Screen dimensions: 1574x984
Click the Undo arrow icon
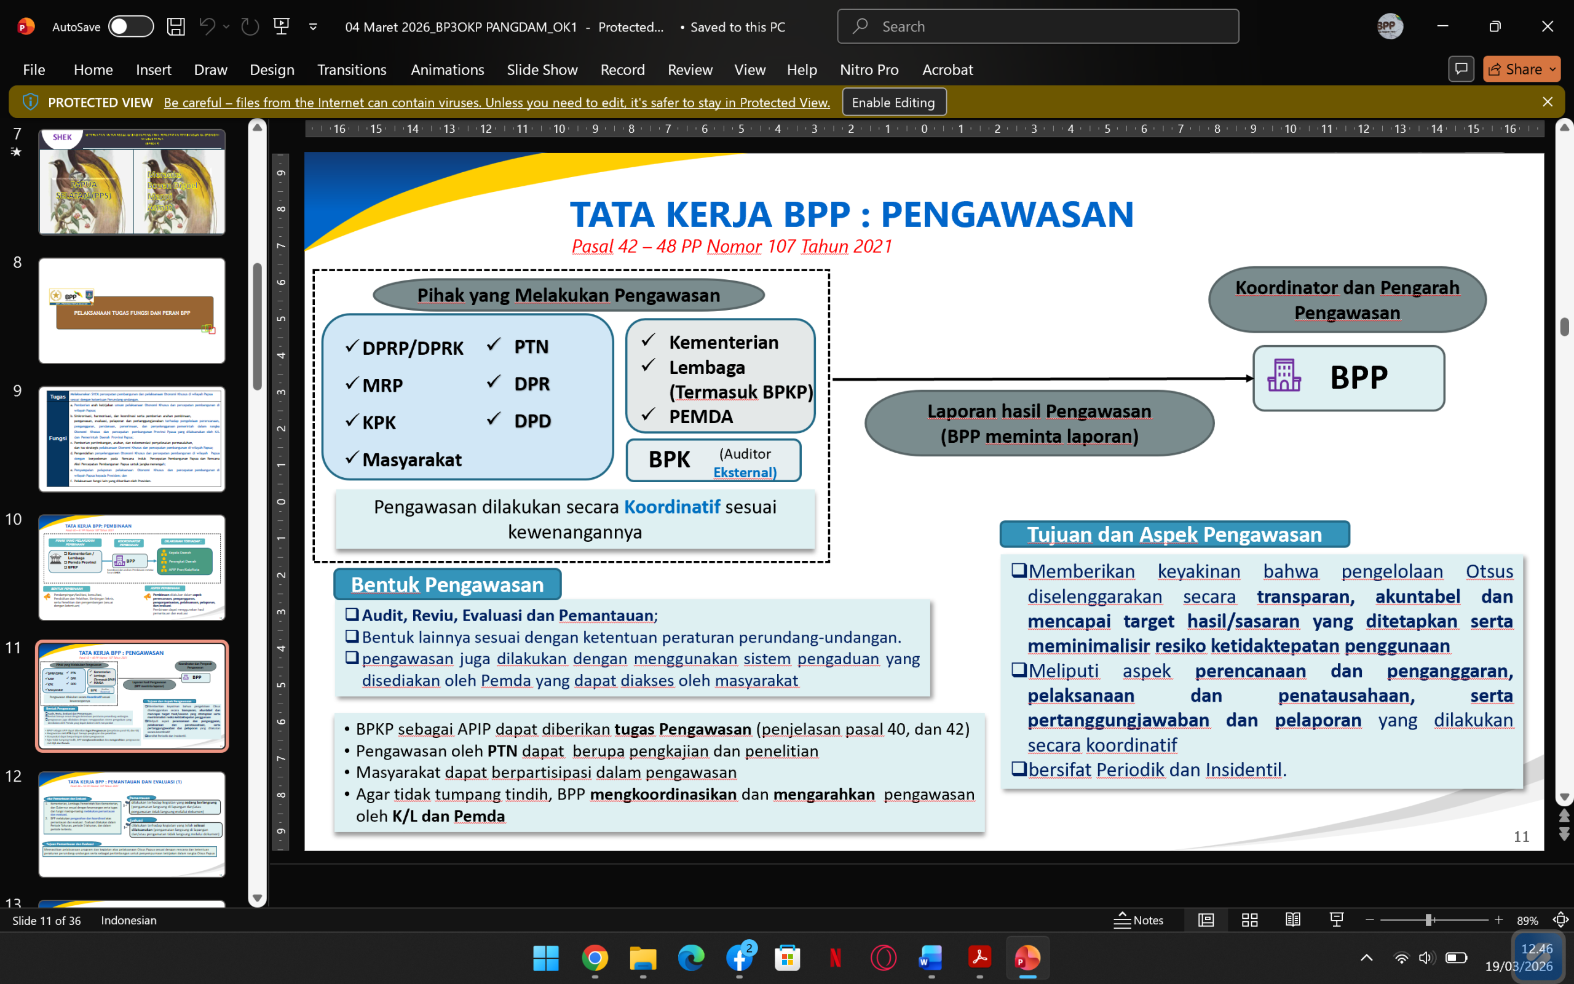(x=207, y=26)
